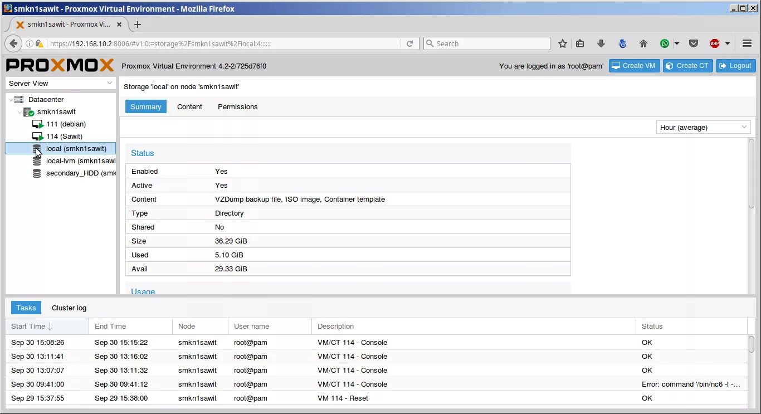Click the blue extension icon beside downloads
This screenshot has height=414, width=761.
(623, 43)
